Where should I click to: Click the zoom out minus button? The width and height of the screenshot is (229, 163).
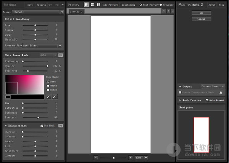click(x=96, y=158)
